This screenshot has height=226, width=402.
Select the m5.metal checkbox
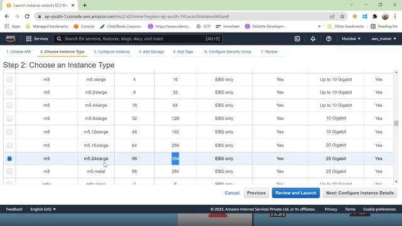[x=9, y=171]
